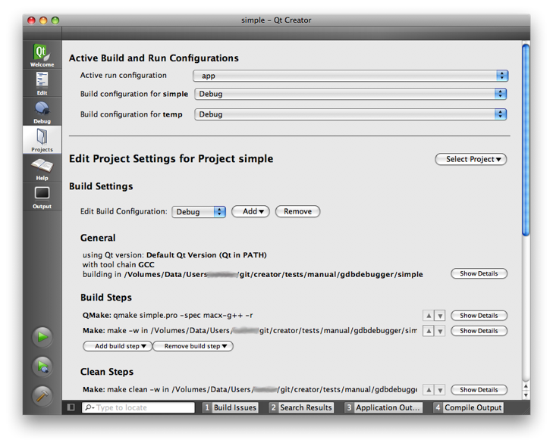This screenshot has height=446, width=553.
Task: Open the Welcome mode
Action: (x=42, y=55)
